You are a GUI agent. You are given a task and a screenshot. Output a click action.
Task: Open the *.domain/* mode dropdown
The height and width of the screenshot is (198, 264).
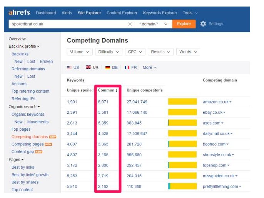pos(154,24)
